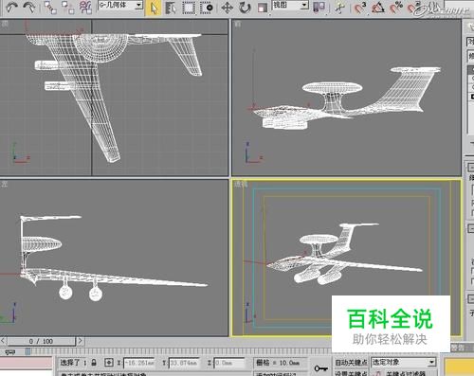Toggle Spinner Snap in toolbar
The image size is (474, 376).
[414, 8]
